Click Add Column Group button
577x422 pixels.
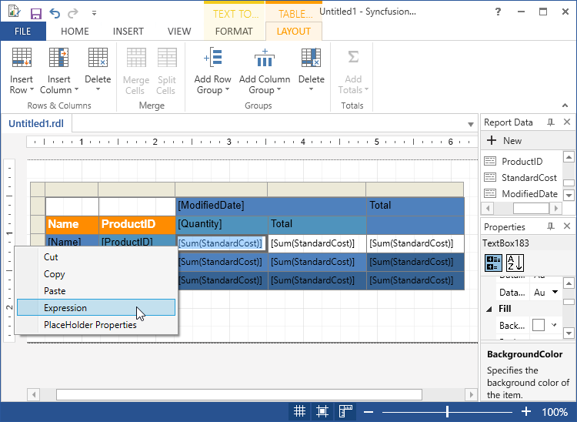[x=264, y=74]
